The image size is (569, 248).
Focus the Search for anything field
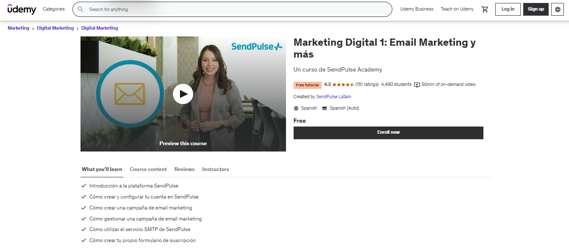click(x=232, y=9)
